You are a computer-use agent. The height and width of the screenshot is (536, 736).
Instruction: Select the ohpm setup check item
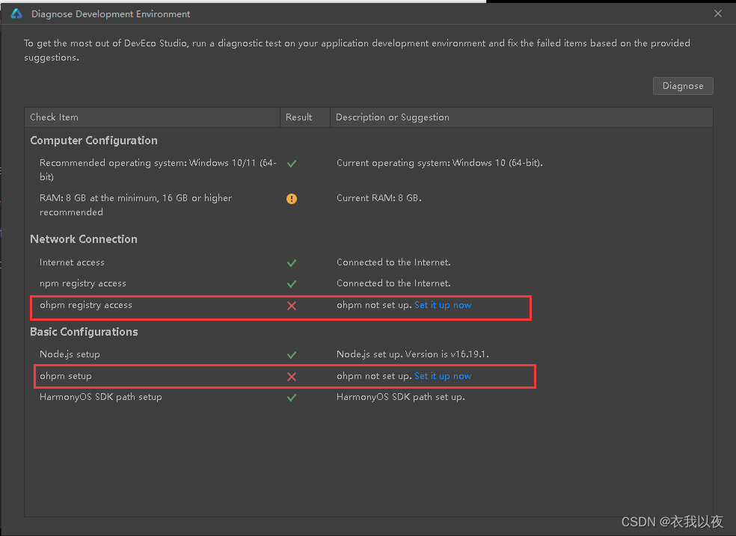point(66,376)
